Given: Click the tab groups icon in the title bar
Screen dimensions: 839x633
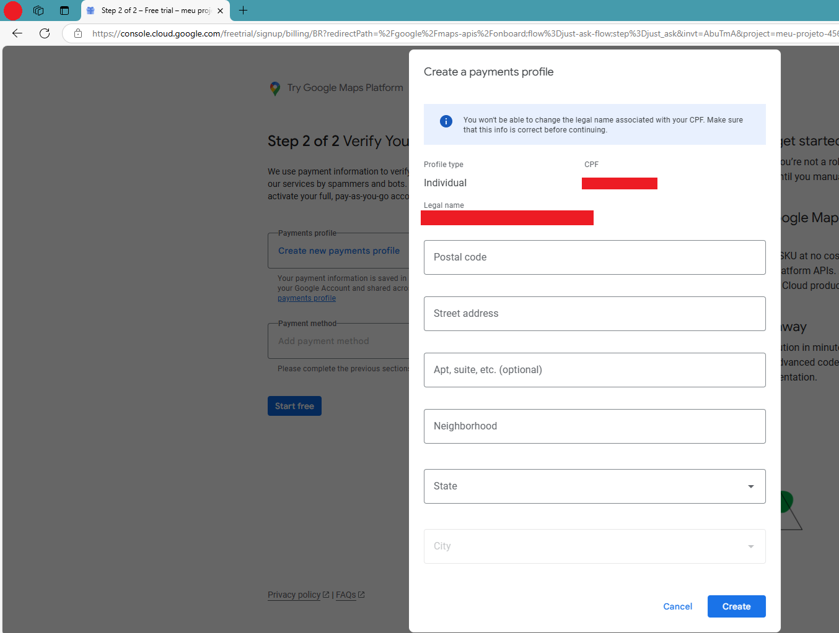Looking at the screenshot, I should (x=38, y=11).
